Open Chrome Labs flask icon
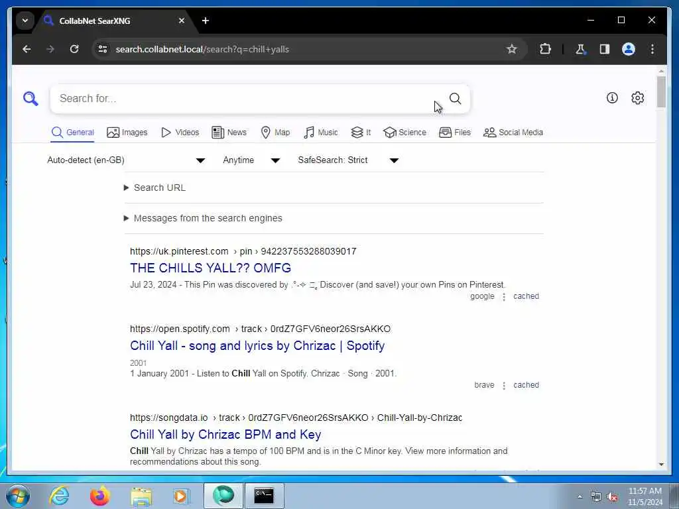The width and height of the screenshot is (679, 509). pos(580,49)
